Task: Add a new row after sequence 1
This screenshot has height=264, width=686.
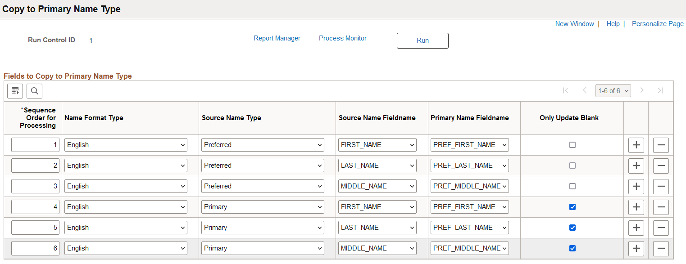Action: click(636, 145)
